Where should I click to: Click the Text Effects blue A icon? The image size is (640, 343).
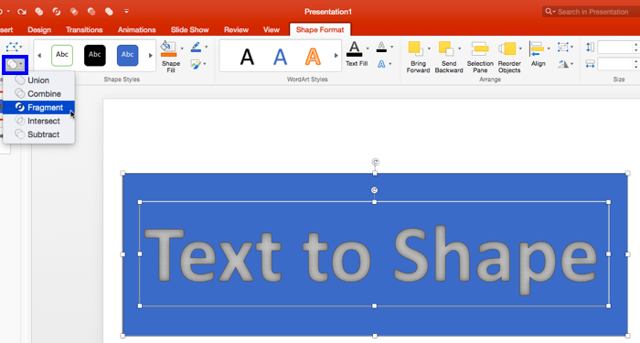point(381,64)
